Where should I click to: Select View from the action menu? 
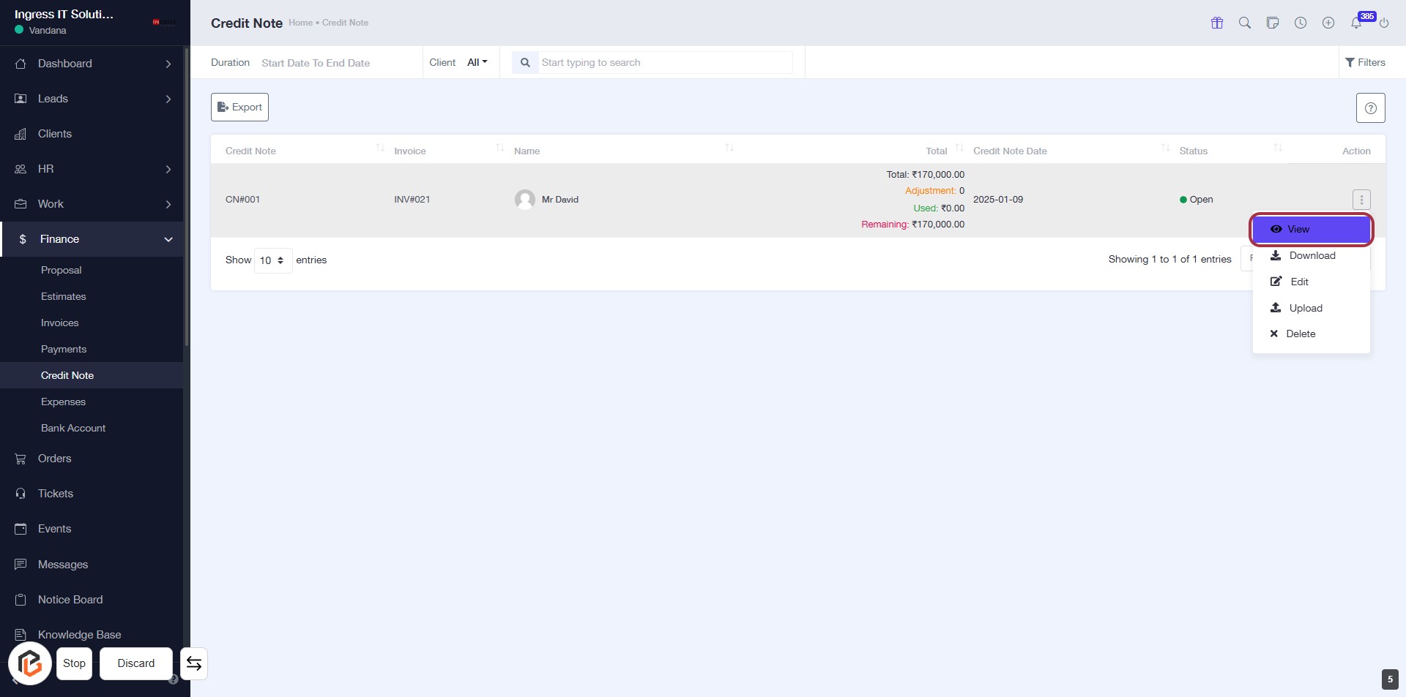(1311, 230)
